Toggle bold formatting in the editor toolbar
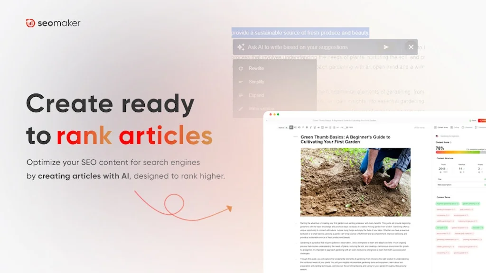 307,127
